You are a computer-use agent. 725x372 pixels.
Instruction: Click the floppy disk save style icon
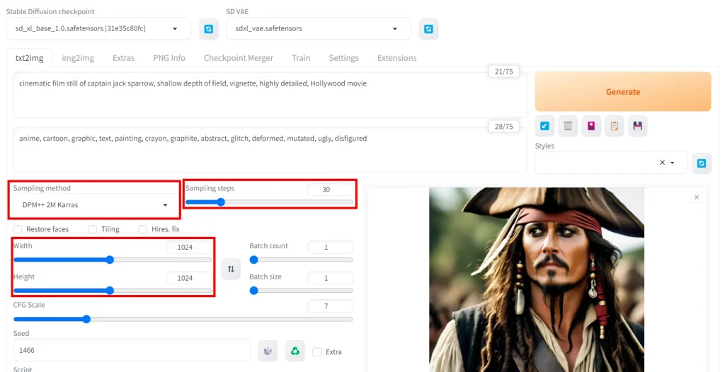click(x=637, y=126)
